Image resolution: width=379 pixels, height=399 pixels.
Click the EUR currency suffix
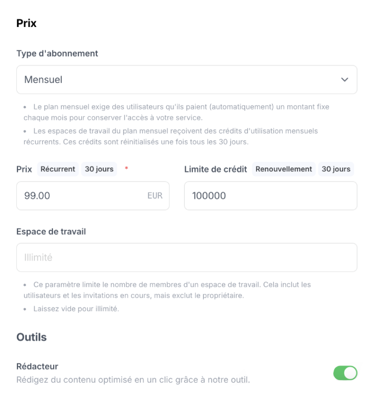155,196
